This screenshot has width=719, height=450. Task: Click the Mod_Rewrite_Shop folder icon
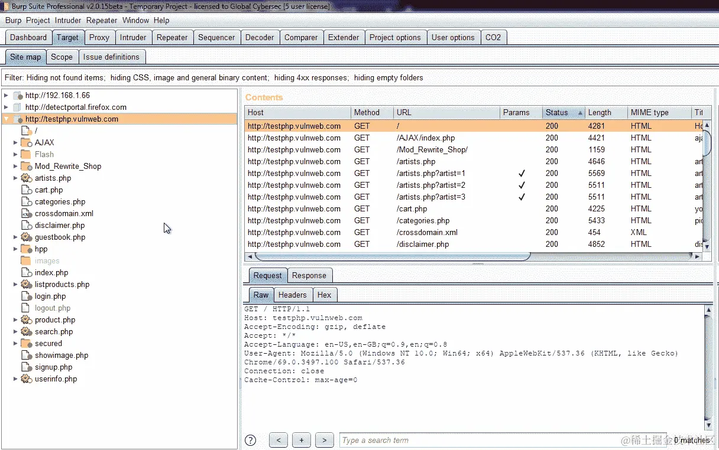pos(26,166)
